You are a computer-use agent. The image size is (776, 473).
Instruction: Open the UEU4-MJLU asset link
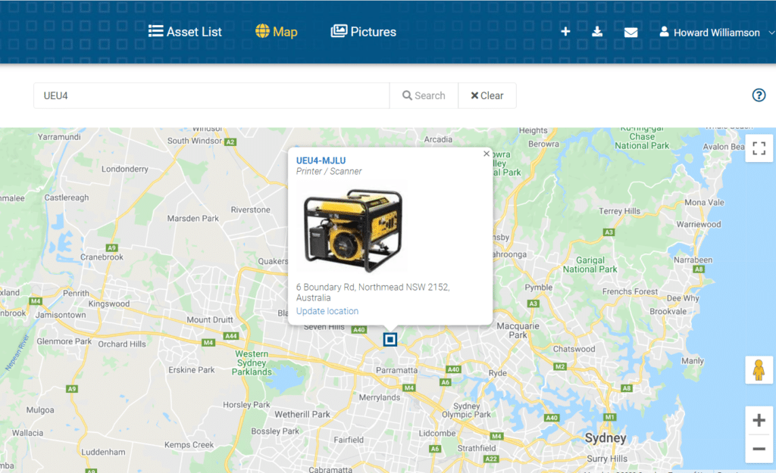pyautogui.click(x=321, y=160)
